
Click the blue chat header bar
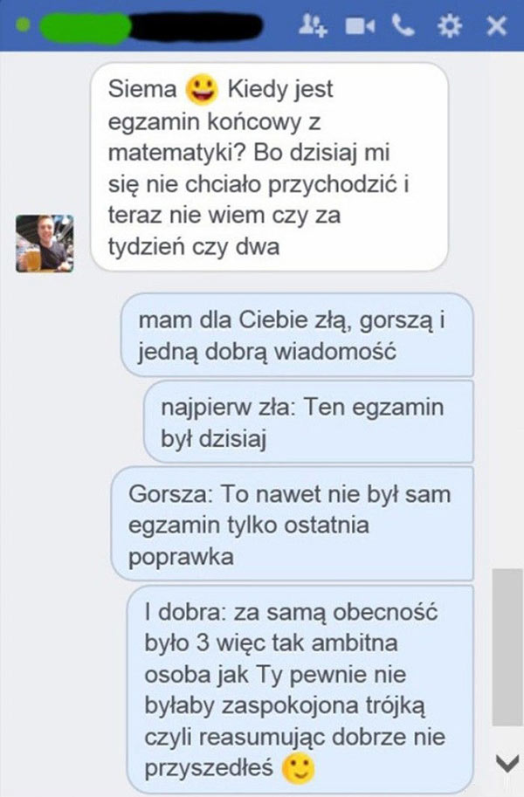[x=262, y=25]
